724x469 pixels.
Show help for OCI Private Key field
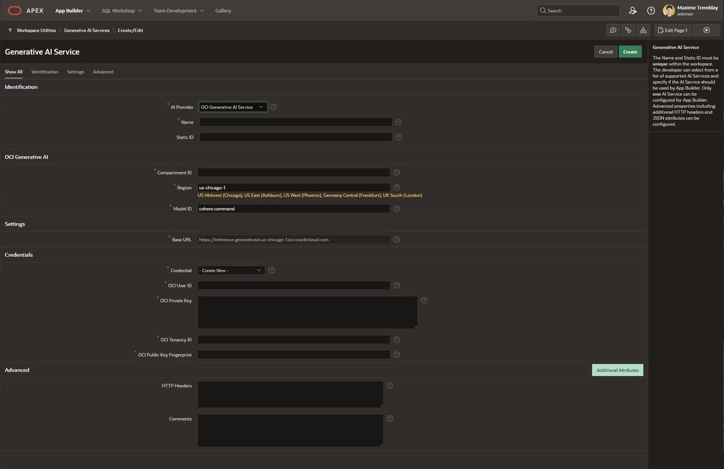click(424, 300)
